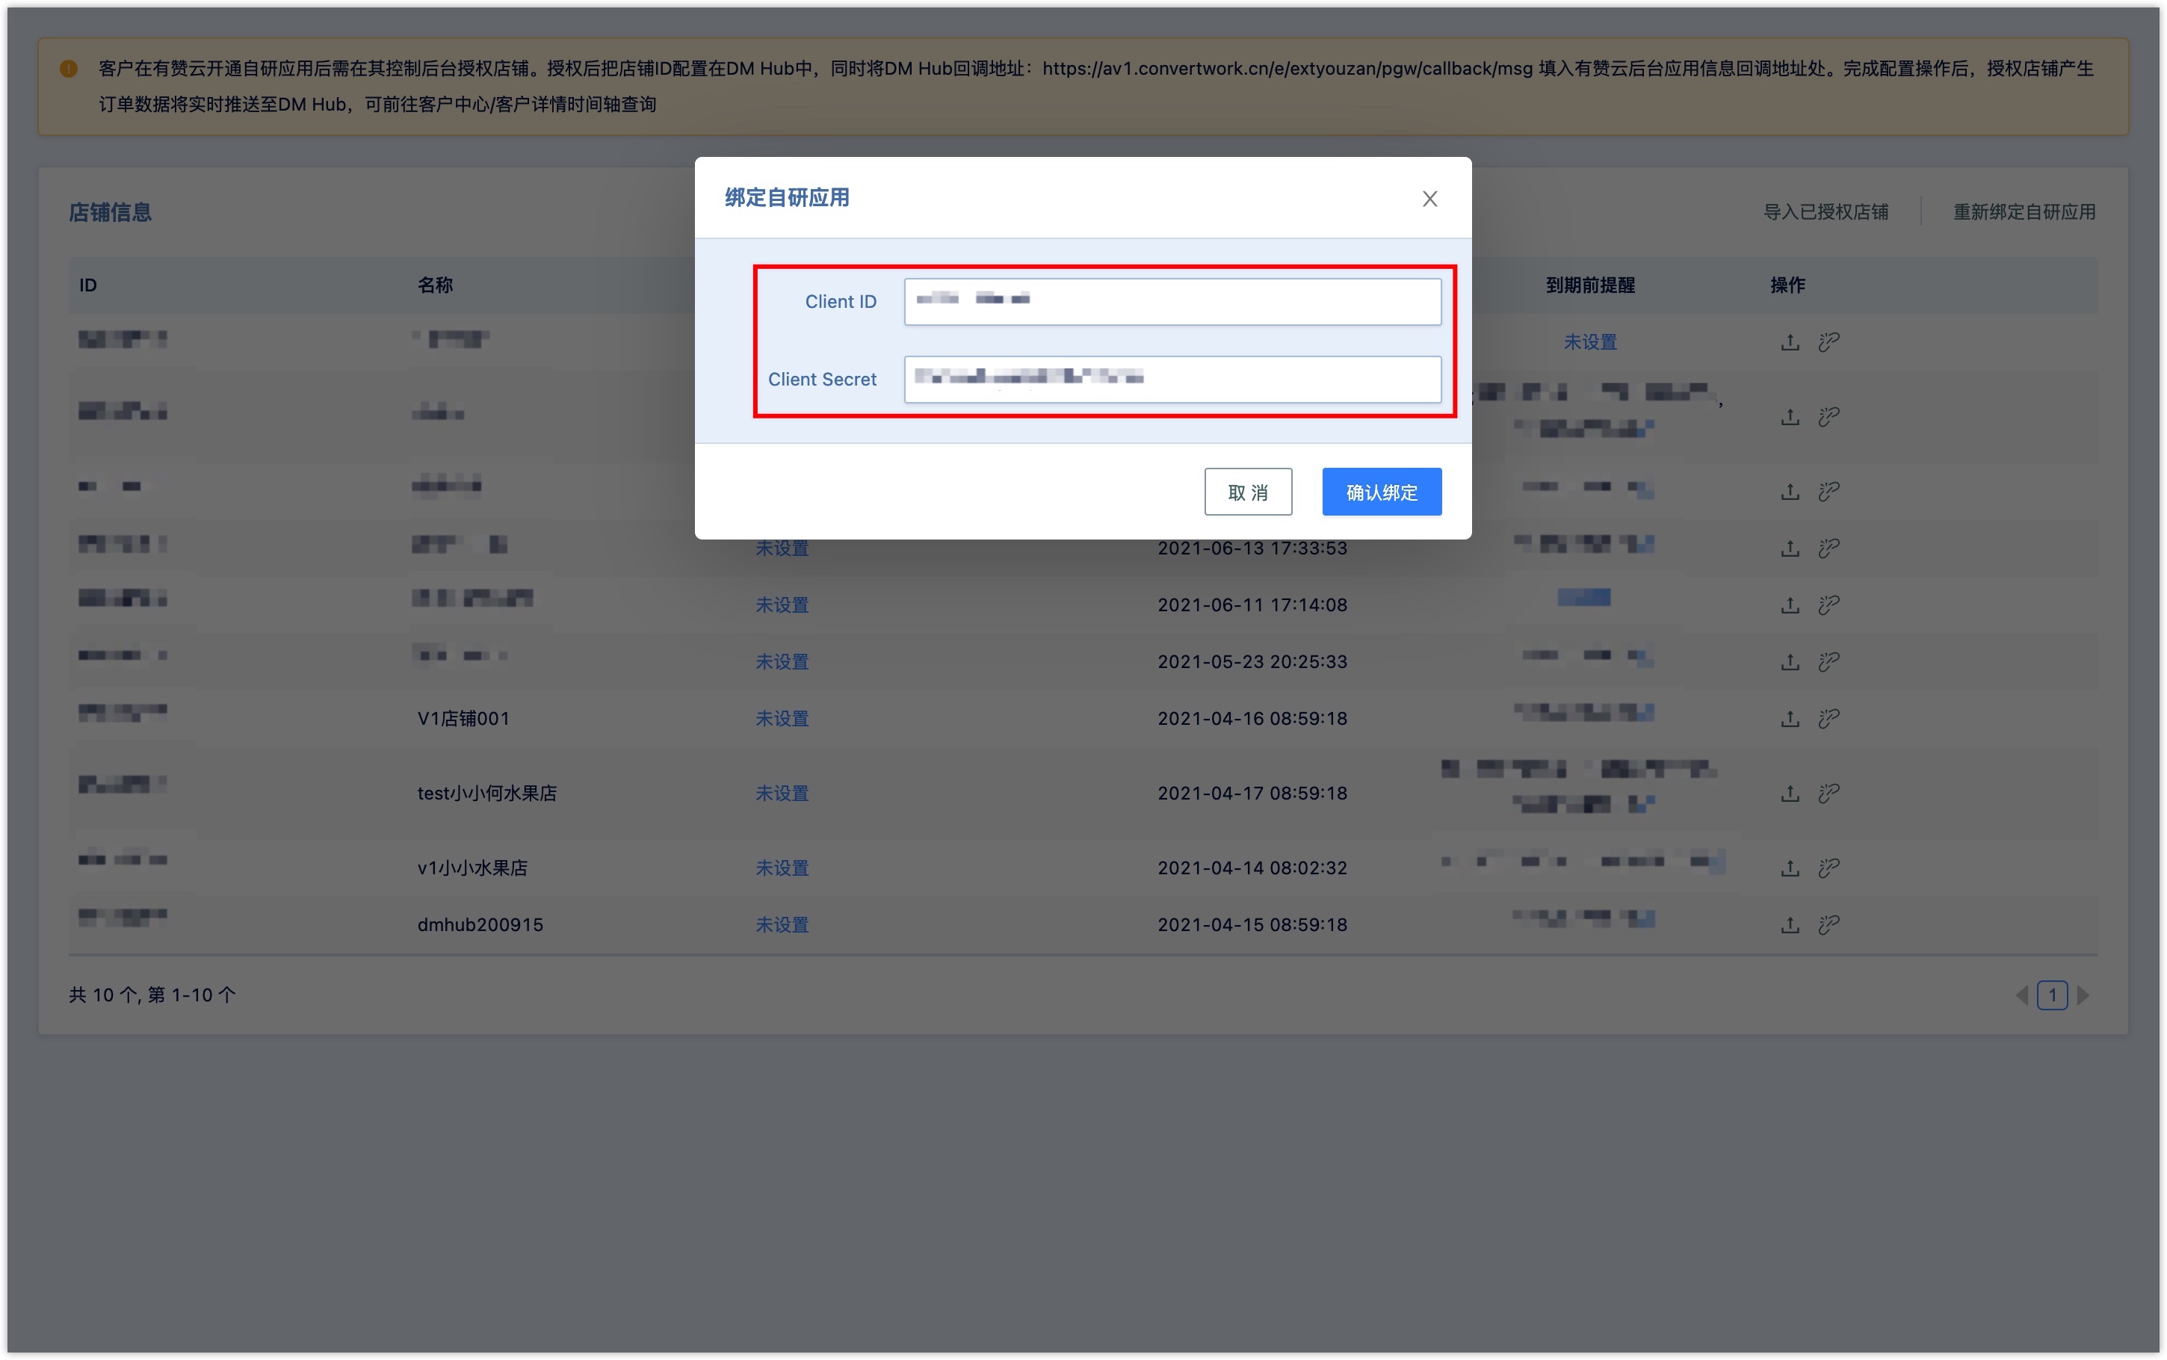Click link icon in v1小小水果店 row
2167x1360 pixels.
click(1829, 867)
